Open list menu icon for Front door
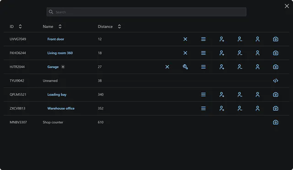 tap(203, 39)
